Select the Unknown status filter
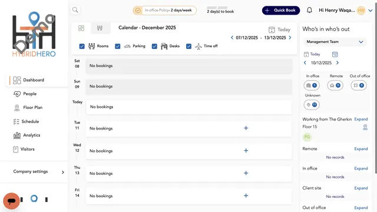Image resolution: width=377 pixels, height=212 pixels. (312, 105)
